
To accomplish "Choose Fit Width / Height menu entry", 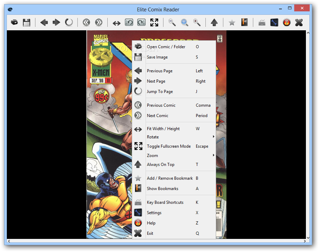I will click(x=174, y=129).
